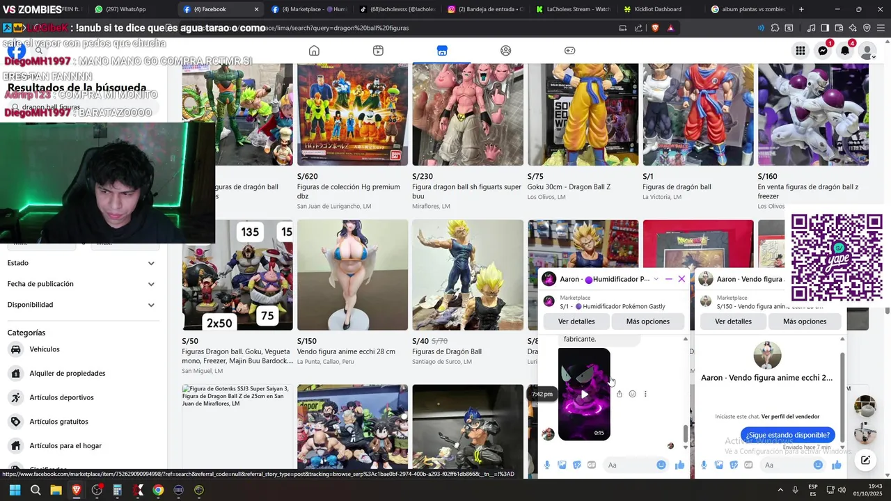Screen dimensions: 891x501
Task: Send a thumbs-up in Vendo figura chat
Action: click(837, 465)
